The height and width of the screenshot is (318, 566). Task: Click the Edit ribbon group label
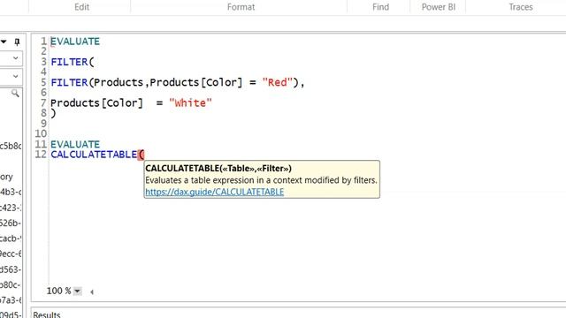81,7
